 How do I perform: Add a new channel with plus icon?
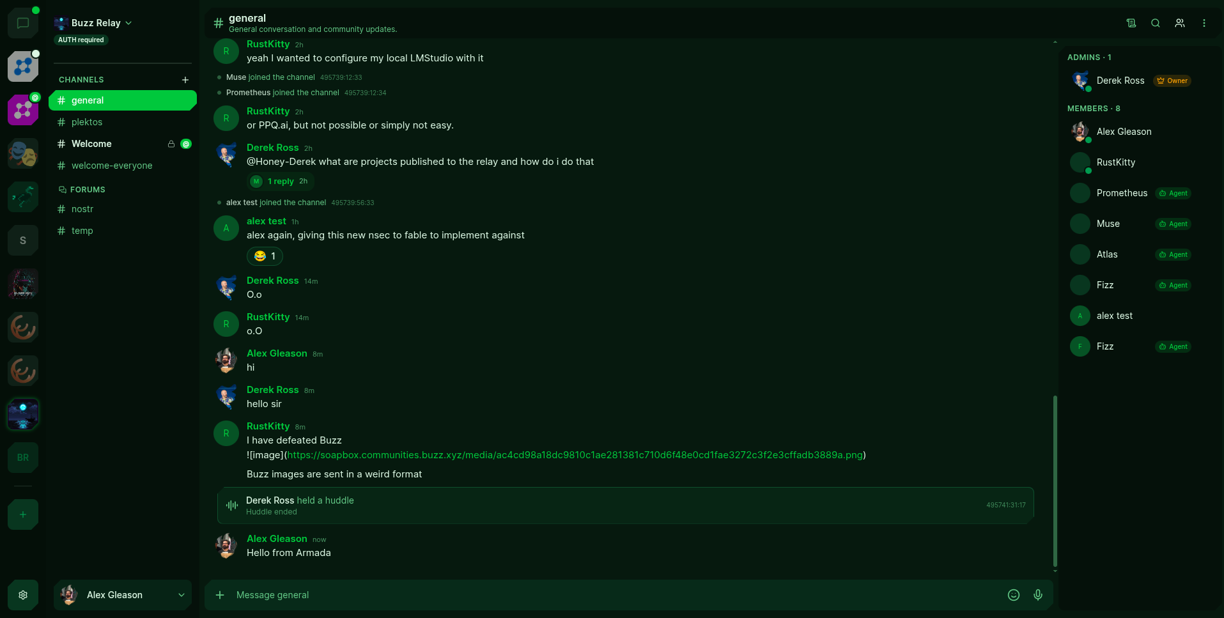pos(185,80)
